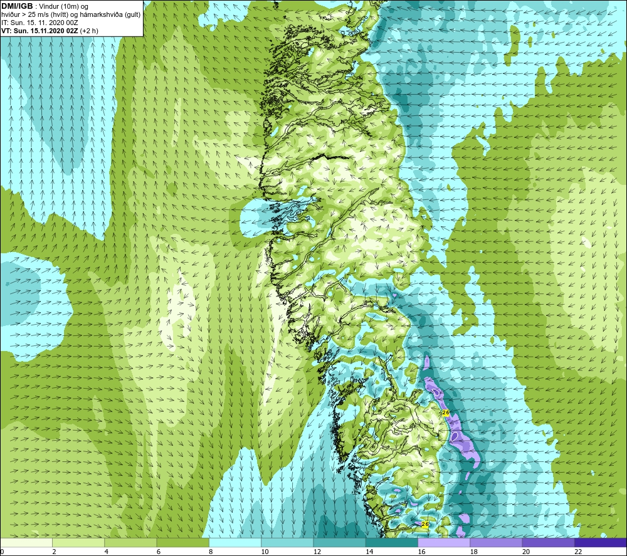Click the 0–2 m/s cream legend swatch
Viewport: 627px width, 556px height.
click(x=26, y=543)
